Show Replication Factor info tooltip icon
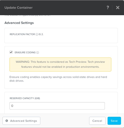 37,34
